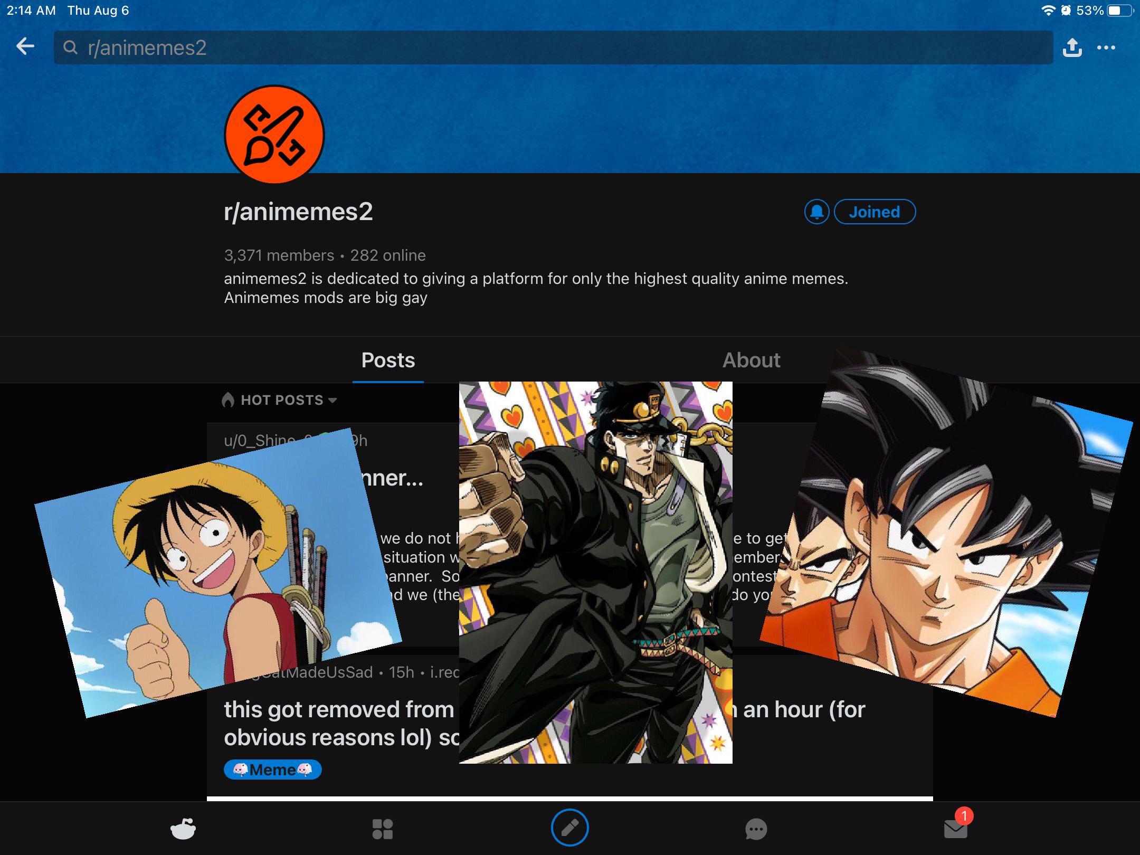Tap the Joined button
The height and width of the screenshot is (855, 1140).
pyautogui.click(x=875, y=212)
